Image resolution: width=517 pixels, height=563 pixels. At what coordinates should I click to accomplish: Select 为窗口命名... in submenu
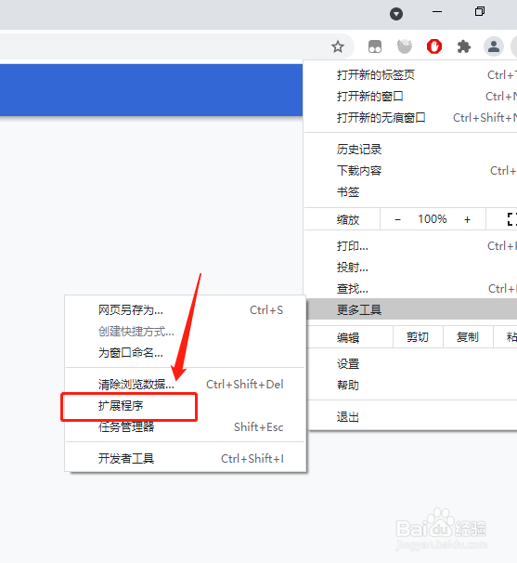click(x=185, y=353)
